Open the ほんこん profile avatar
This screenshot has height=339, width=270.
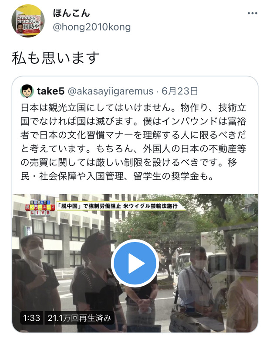pyautogui.click(x=28, y=21)
